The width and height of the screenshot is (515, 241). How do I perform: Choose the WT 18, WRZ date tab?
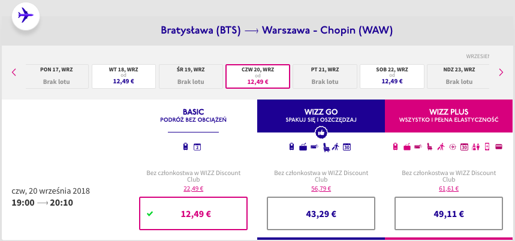point(124,76)
